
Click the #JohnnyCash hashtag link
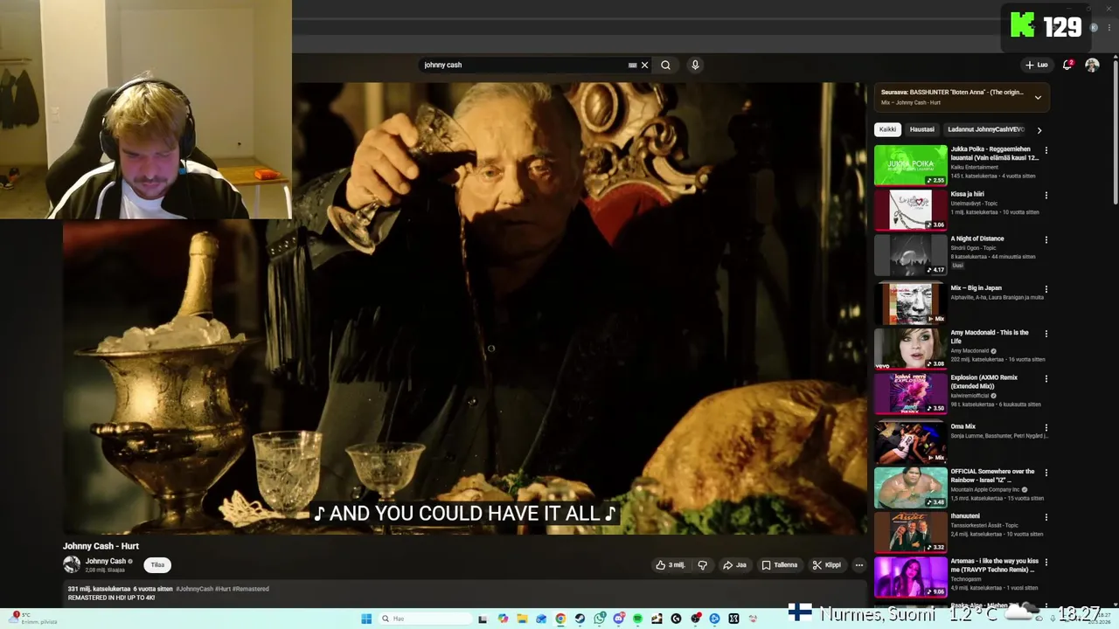194,589
